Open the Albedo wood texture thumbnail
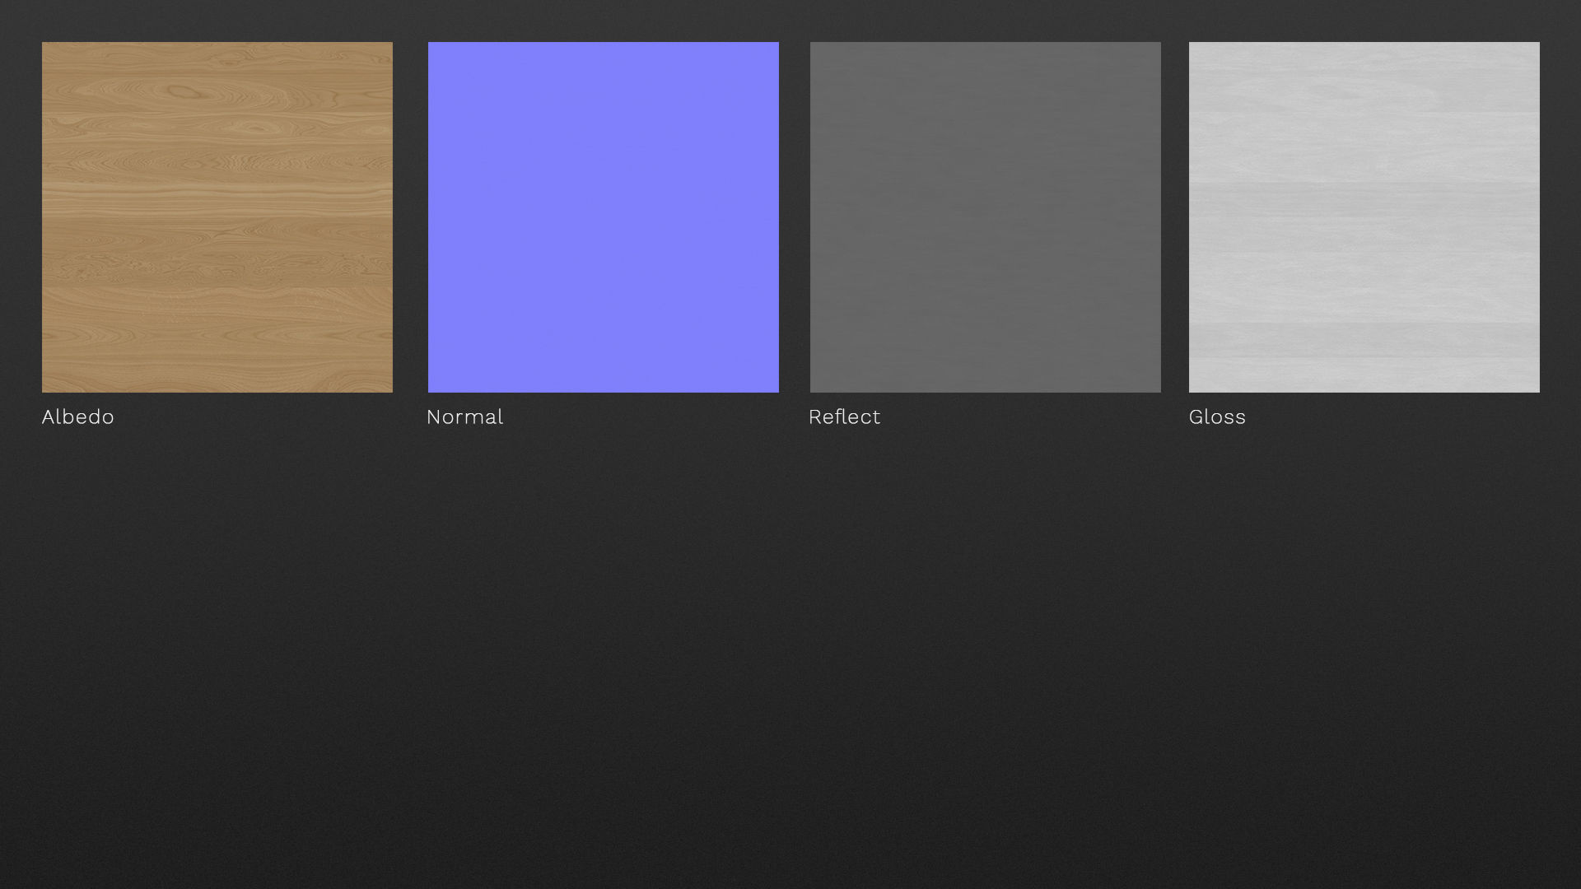The width and height of the screenshot is (1581, 889). pos(217,217)
